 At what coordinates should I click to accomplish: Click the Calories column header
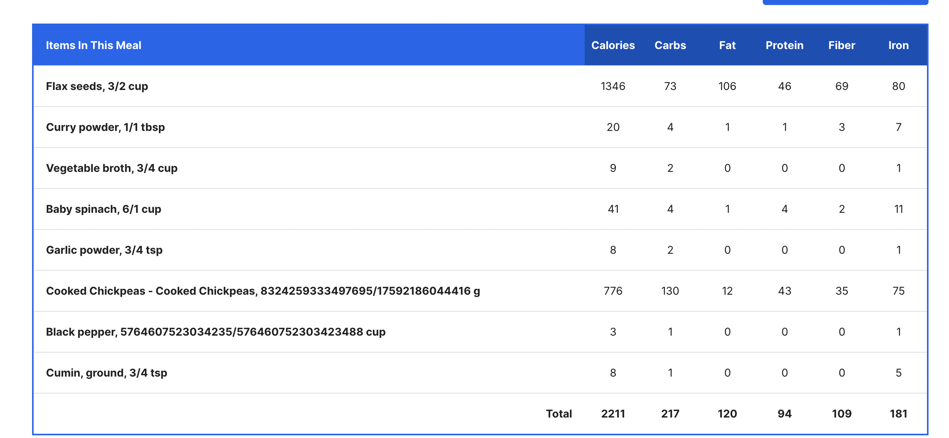pyautogui.click(x=613, y=45)
